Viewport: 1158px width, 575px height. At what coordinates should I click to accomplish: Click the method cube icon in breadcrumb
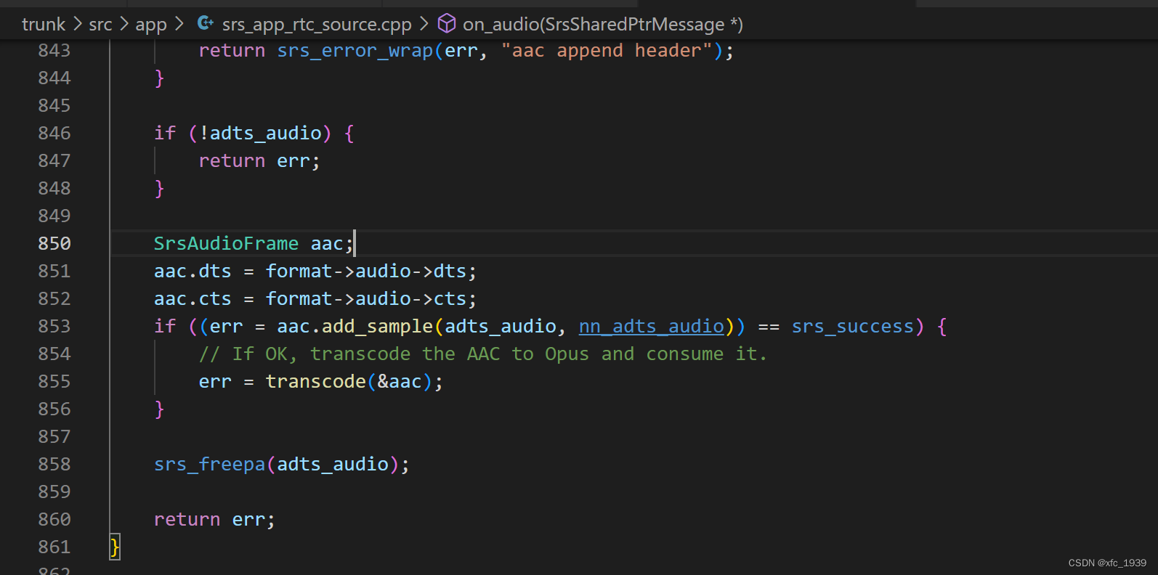pyautogui.click(x=447, y=24)
